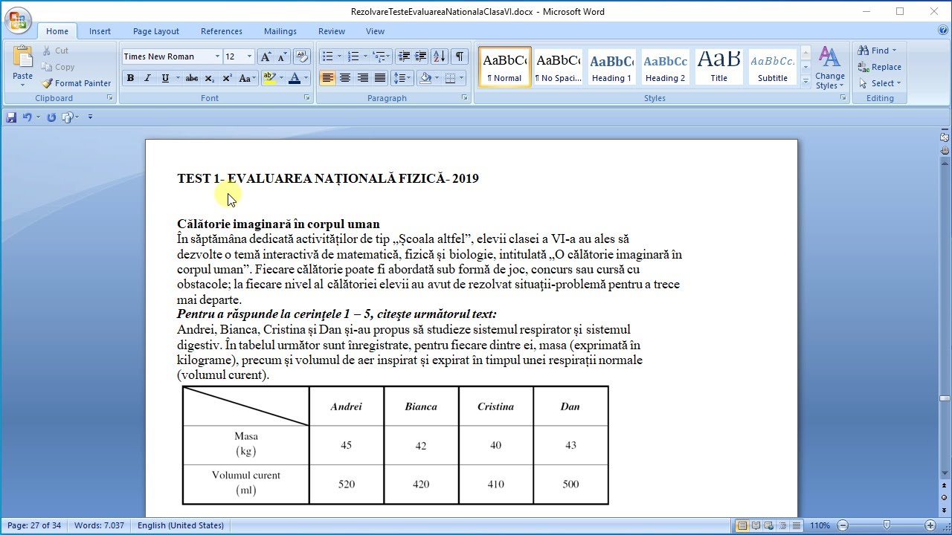Apply the Heading 1 style
The image size is (952, 535).
[x=612, y=67]
